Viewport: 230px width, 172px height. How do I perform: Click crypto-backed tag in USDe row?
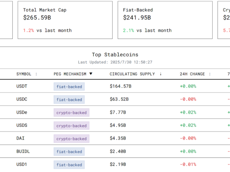pos(71,113)
